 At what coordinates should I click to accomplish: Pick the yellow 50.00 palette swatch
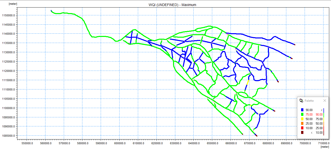(x=302, y=119)
